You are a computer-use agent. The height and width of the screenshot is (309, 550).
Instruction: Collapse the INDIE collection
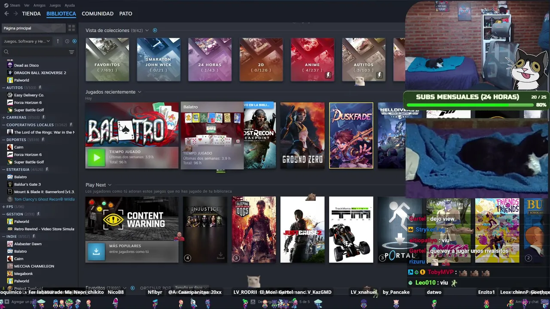[4, 236]
